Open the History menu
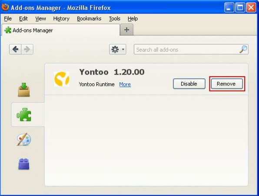Image resolution: width=259 pixels, height=196 pixels. 61,19
